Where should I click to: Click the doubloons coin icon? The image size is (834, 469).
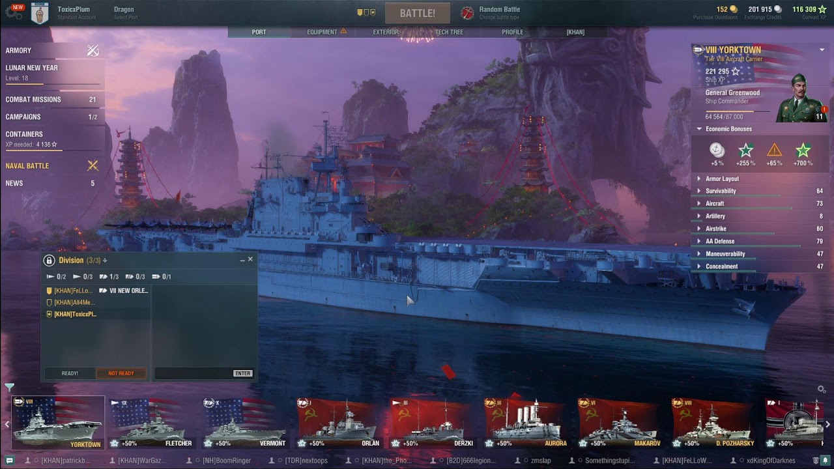(734, 9)
